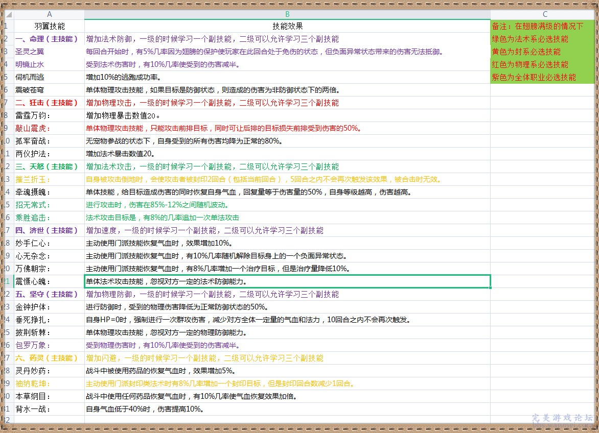Click the '紫色为全体职业必选技能' note
Screen dimensions: 599x433
click(x=542, y=77)
